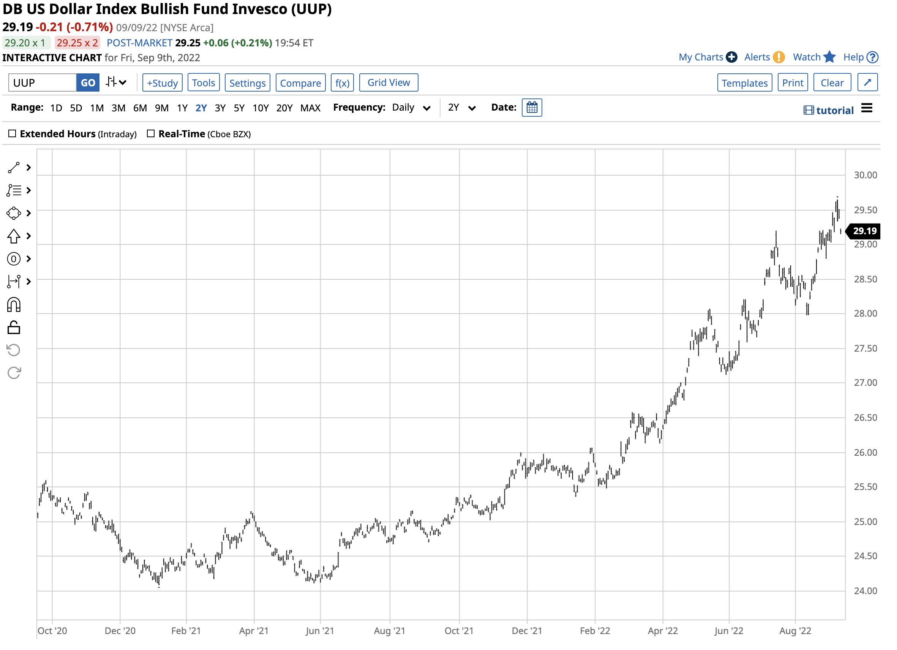Expand the chart type bar dropdown
This screenshot has height=650, width=897.
116,83
